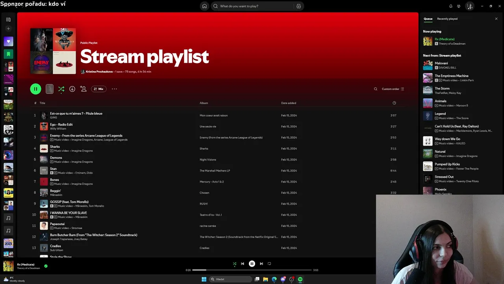Skip to previous track
504x284 pixels.
coord(243,264)
